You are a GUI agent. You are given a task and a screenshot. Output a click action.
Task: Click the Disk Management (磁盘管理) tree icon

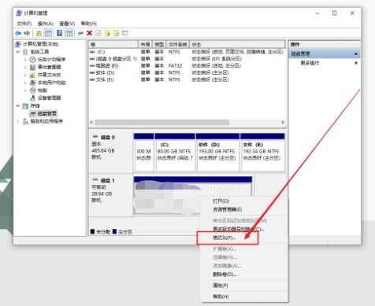(x=32, y=113)
